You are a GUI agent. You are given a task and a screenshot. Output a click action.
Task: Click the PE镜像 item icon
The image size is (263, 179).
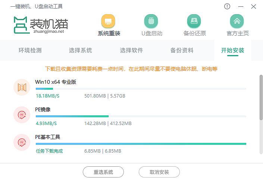tap(21, 115)
